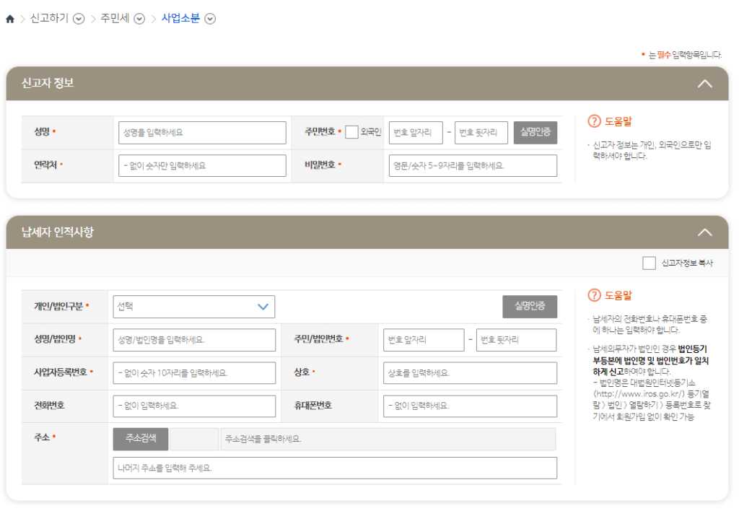
Task: Collapse the 납세자 인적사항 section
Action: click(704, 232)
